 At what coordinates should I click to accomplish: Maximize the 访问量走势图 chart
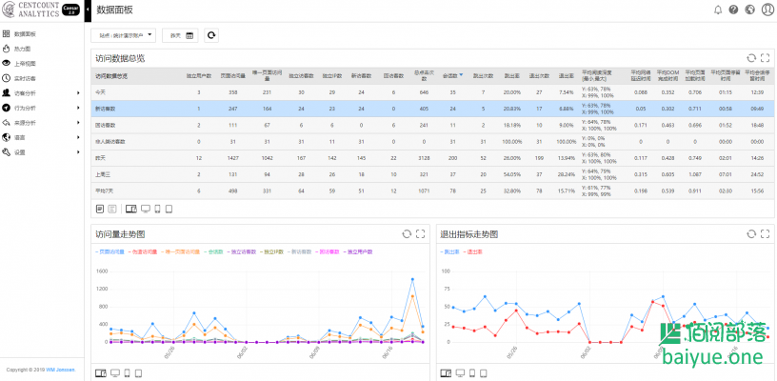tap(421, 234)
